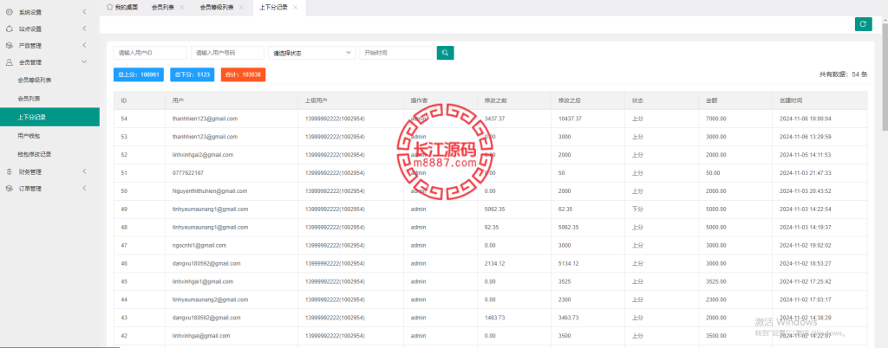
Task: Click the blue 总下分: 5123 button
Action: pos(192,74)
